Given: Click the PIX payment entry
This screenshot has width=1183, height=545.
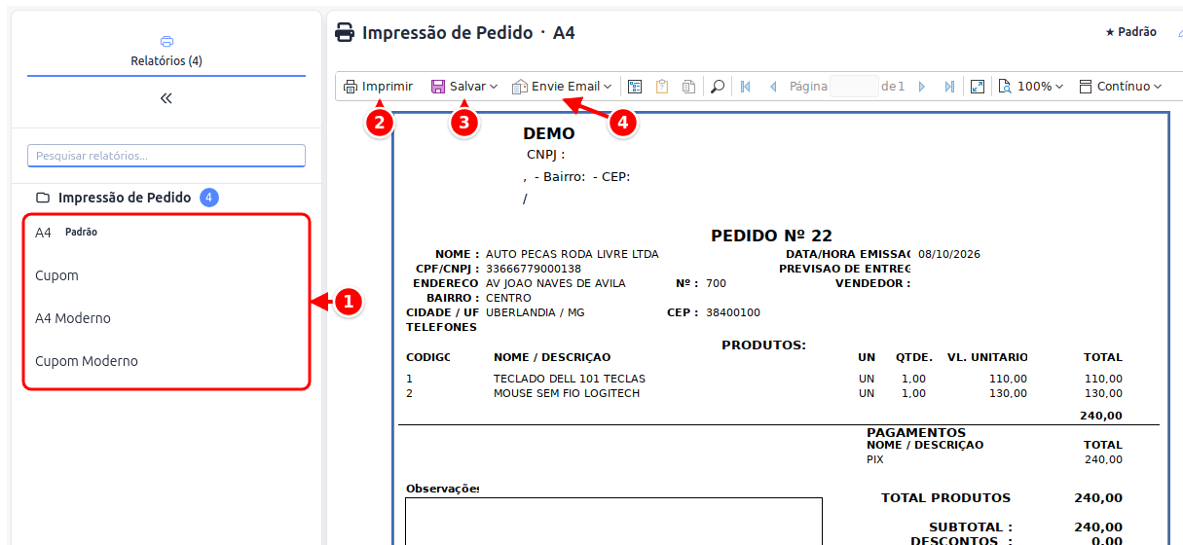Looking at the screenshot, I should 874,459.
